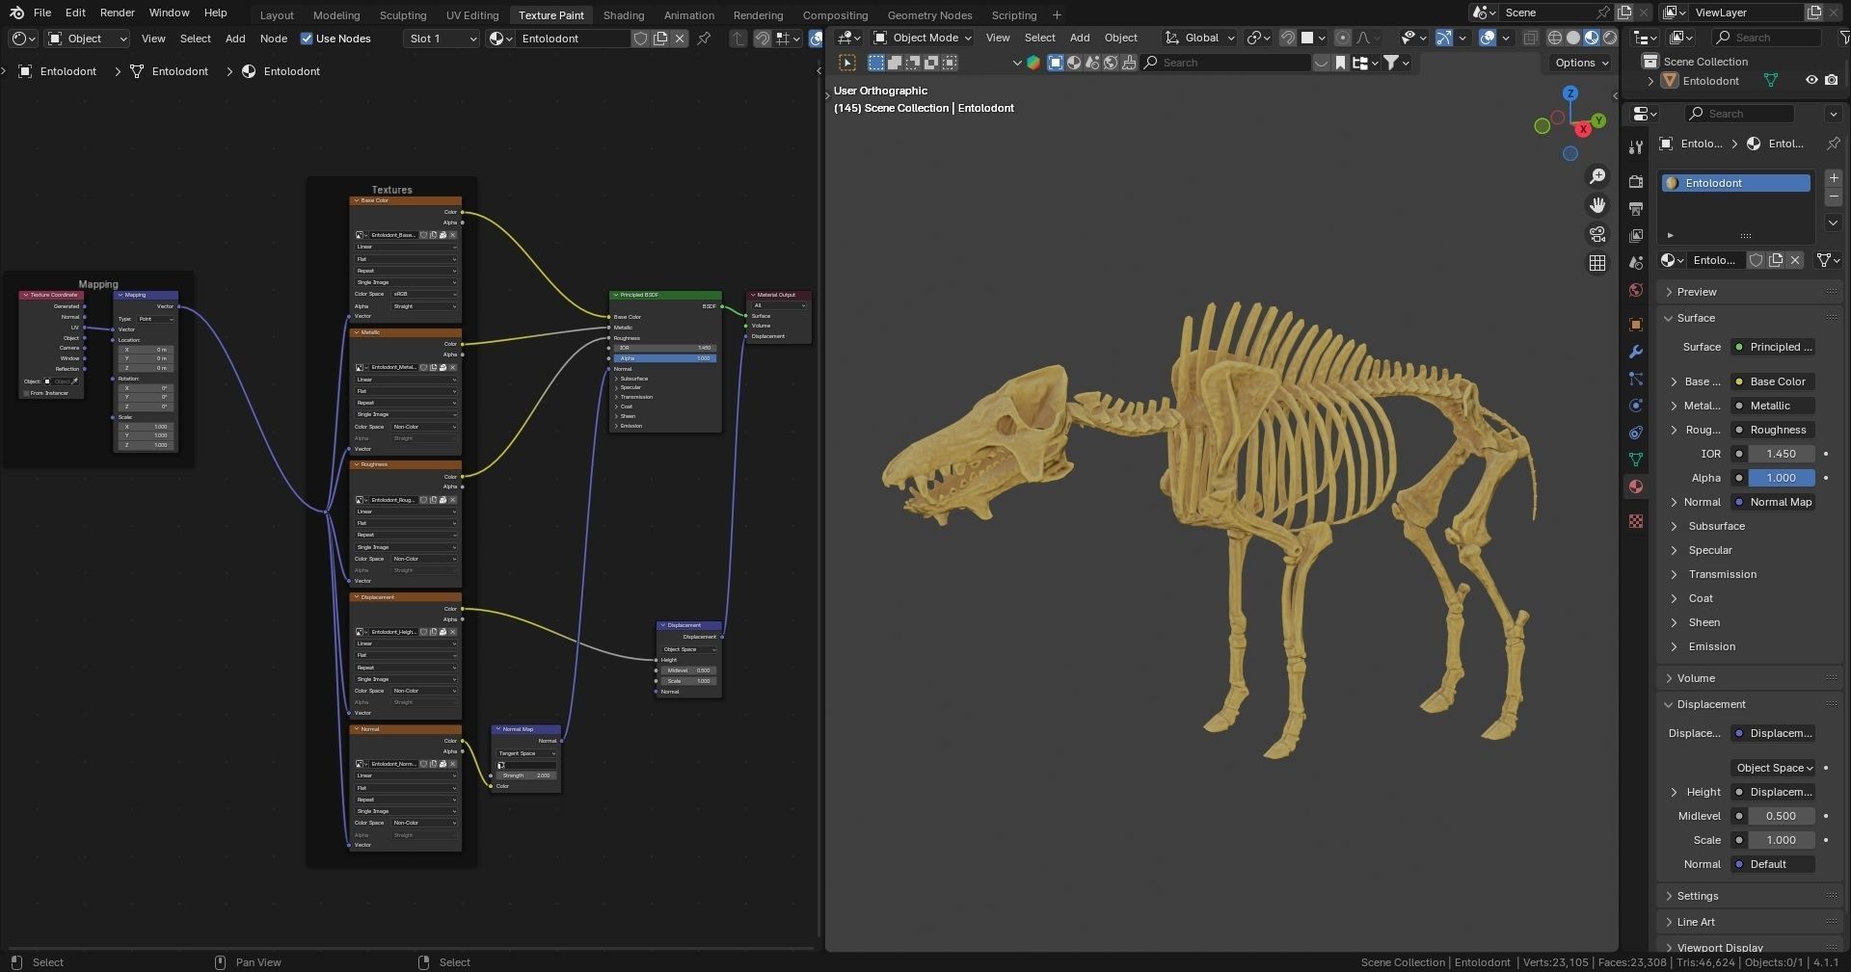Open the Options dropdown in viewport
The image size is (1851, 972).
[1581, 63]
